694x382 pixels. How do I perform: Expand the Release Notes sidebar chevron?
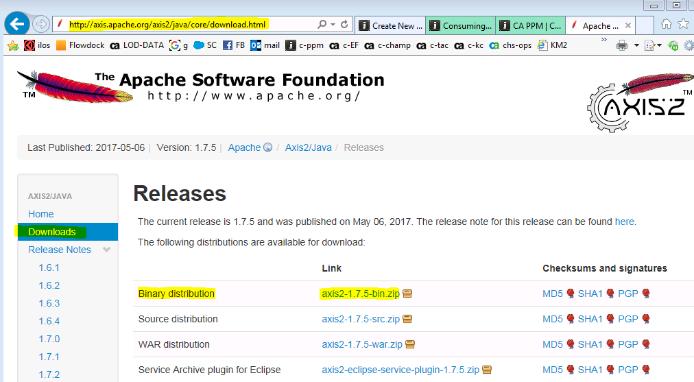pos(106,250)
